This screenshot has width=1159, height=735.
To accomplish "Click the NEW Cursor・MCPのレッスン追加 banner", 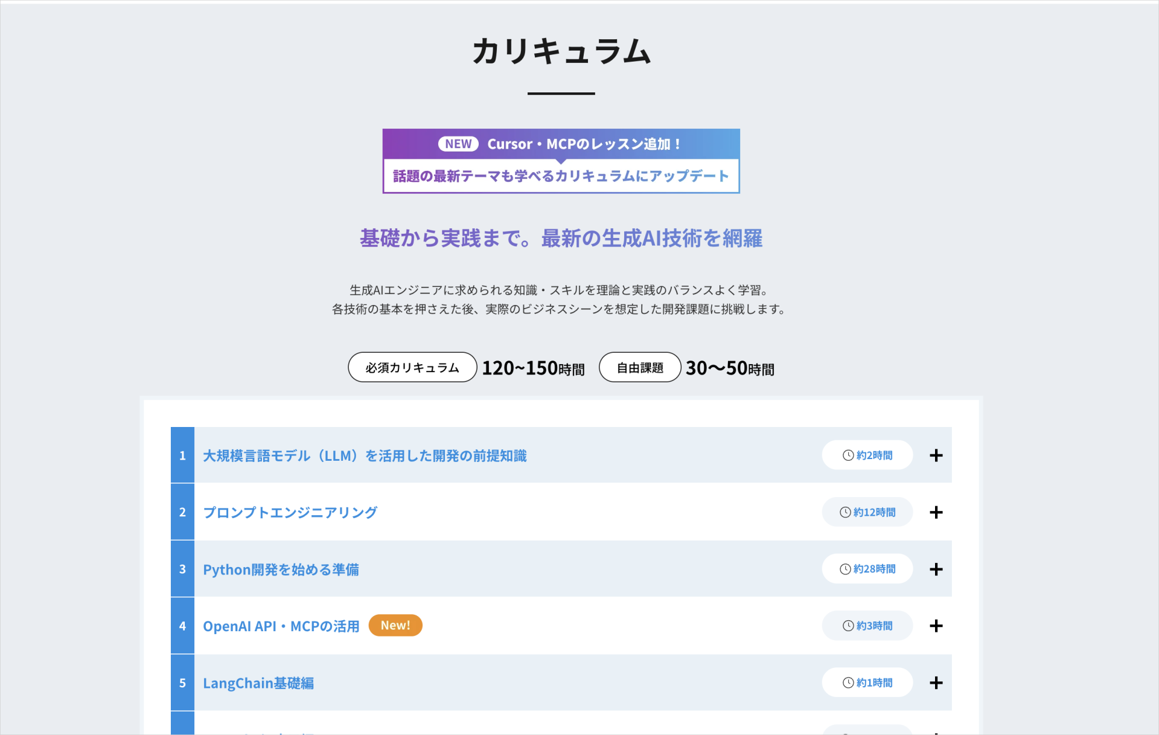I will [561, 144].
